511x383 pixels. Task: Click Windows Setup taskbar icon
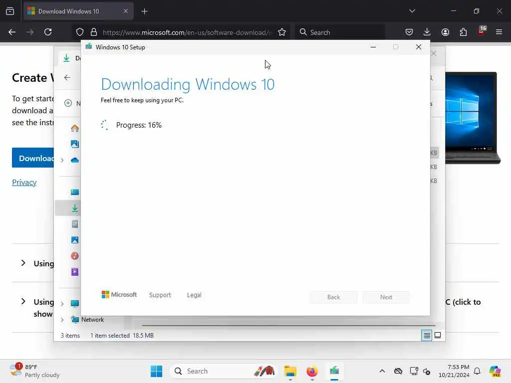pos(334,371)
